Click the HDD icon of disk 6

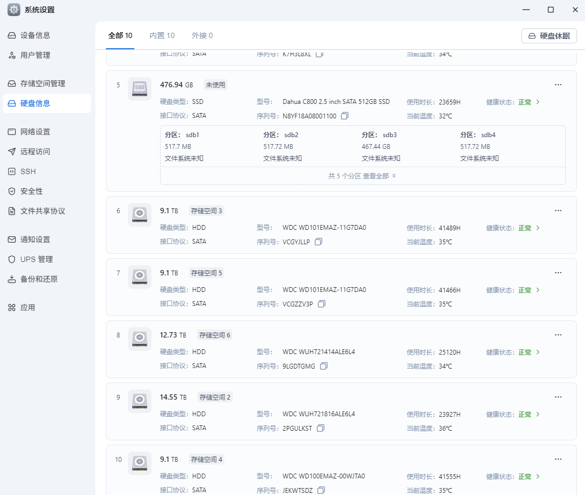coord(140,215)
